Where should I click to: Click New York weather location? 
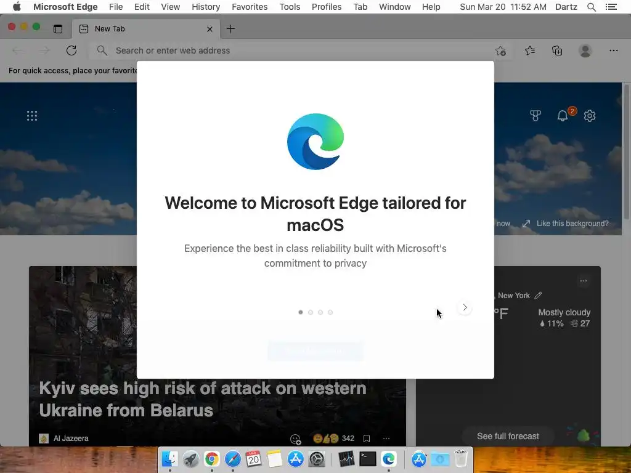(514, 296)
